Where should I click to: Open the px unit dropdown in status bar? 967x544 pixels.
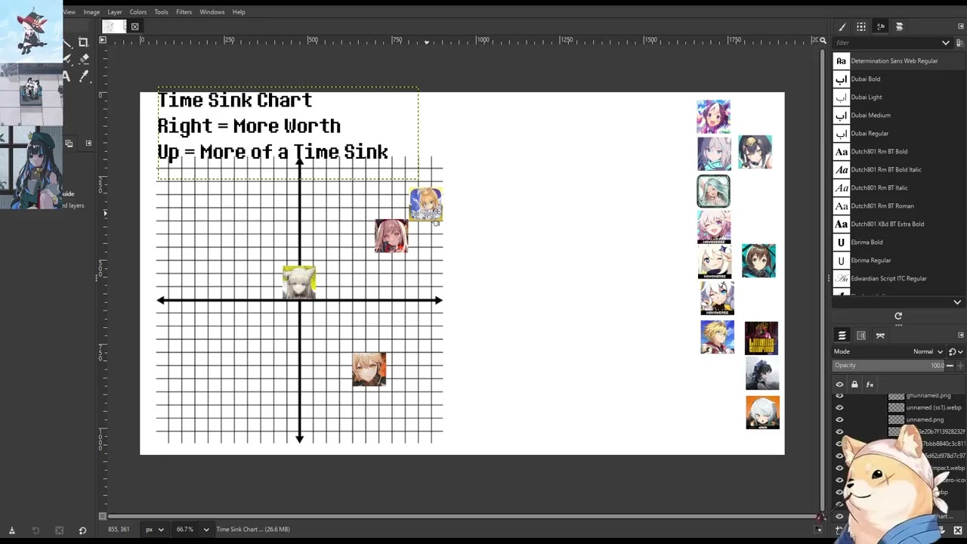[x=155, y=530]
